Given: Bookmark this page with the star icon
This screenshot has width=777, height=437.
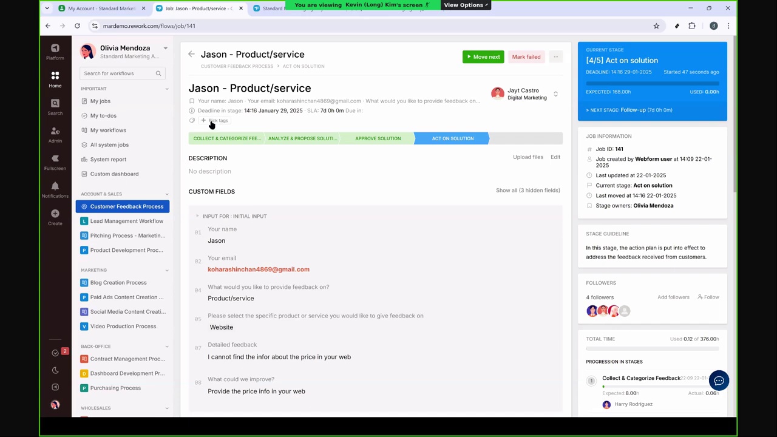Looking at the screenshot, I should tap(656, 26).
